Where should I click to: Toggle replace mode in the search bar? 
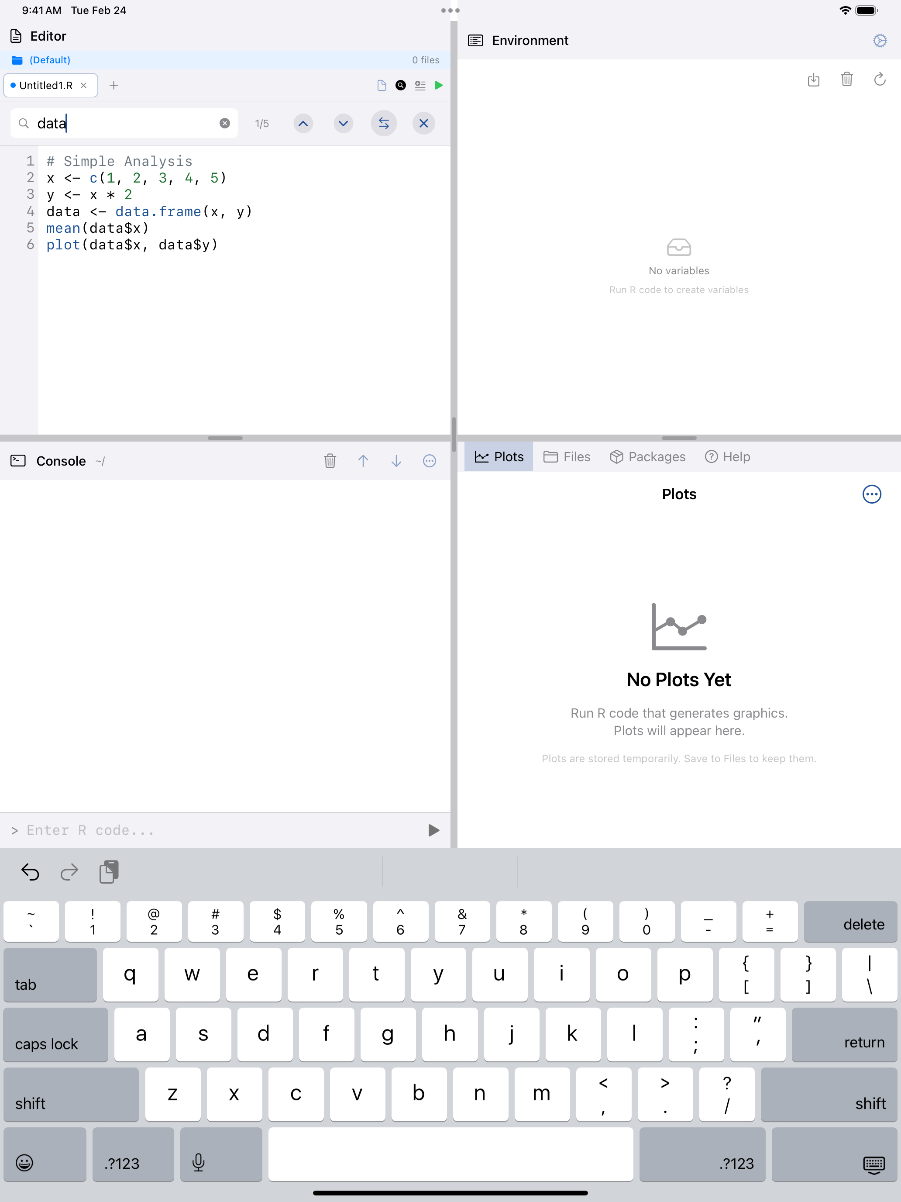click(383, 123)
